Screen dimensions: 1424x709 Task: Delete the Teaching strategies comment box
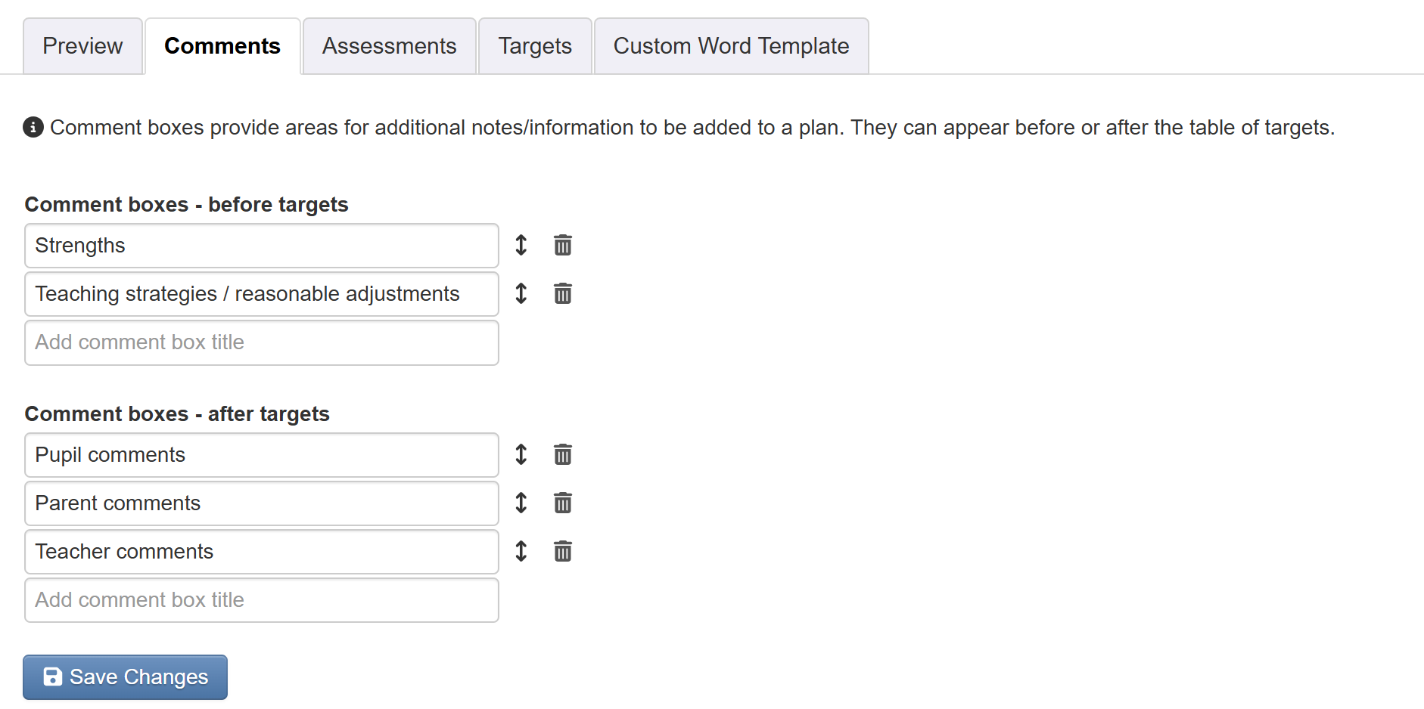[x=562, y=293]
